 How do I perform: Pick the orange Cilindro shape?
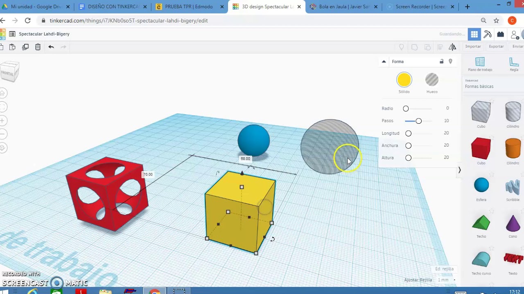coord(513,148)
